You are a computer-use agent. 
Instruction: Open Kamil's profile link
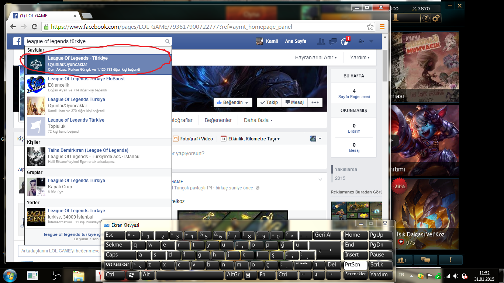click(267, 41)
